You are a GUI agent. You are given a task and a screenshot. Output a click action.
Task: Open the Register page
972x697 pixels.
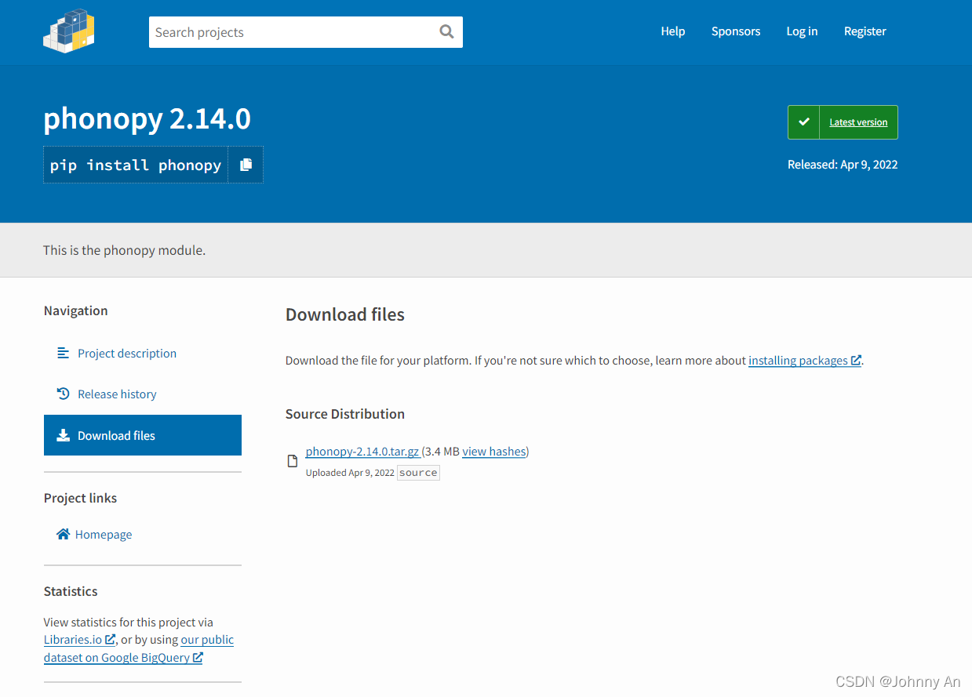tap(865, 31)
